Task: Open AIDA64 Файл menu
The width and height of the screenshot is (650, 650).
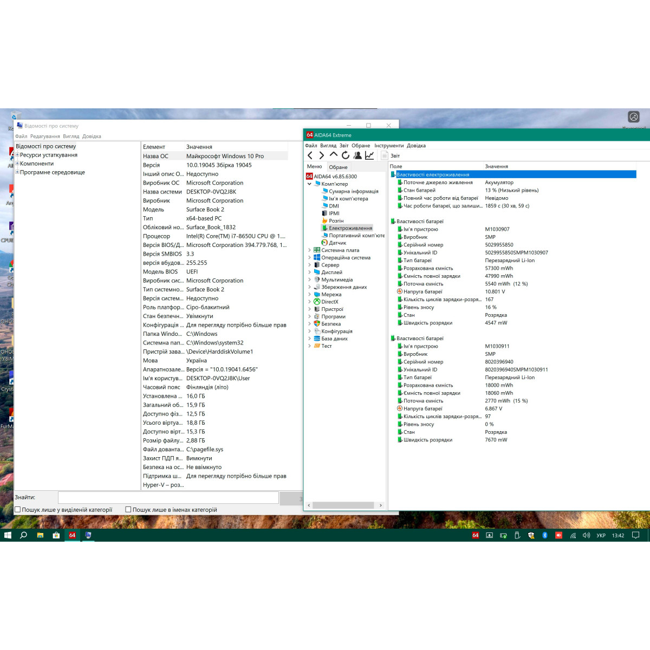Action: (311, 146)
